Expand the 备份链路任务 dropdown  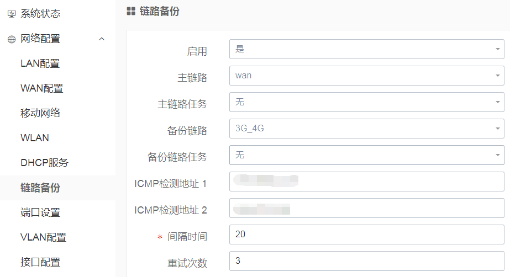pos(366,155)
